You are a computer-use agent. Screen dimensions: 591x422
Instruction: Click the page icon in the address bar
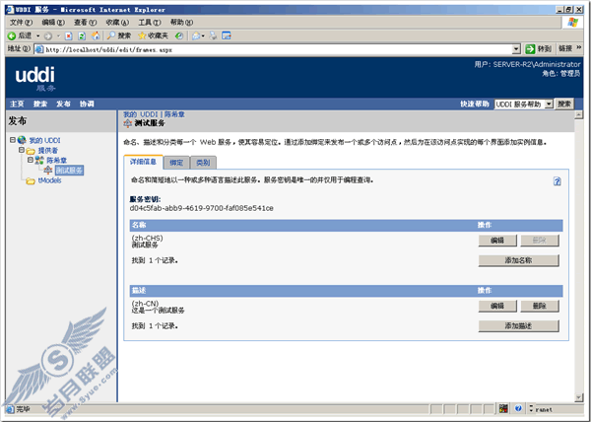pyautogui.click(x=39, y=49)
